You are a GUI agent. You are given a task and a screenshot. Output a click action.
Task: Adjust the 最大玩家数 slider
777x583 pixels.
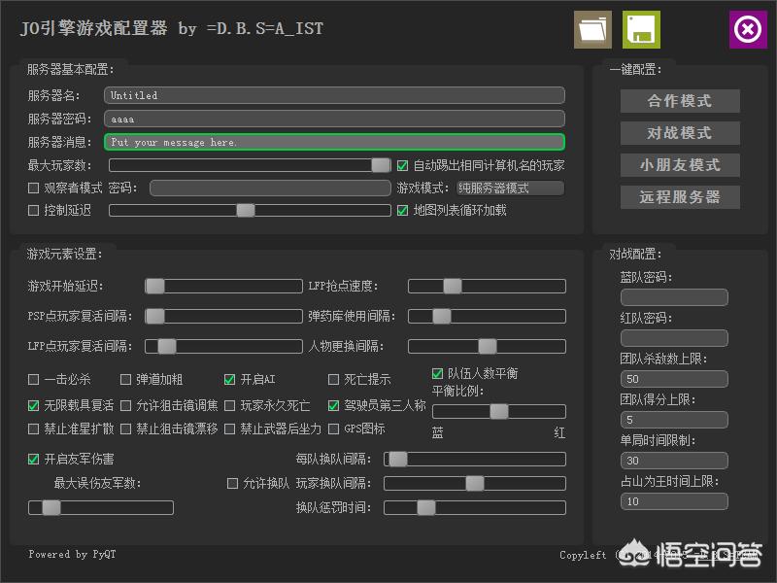[381, 164]
